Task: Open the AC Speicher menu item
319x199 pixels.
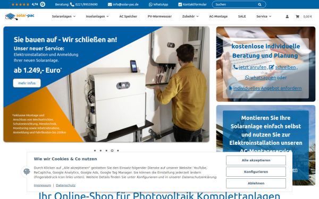Action: (x=128, y=16)
